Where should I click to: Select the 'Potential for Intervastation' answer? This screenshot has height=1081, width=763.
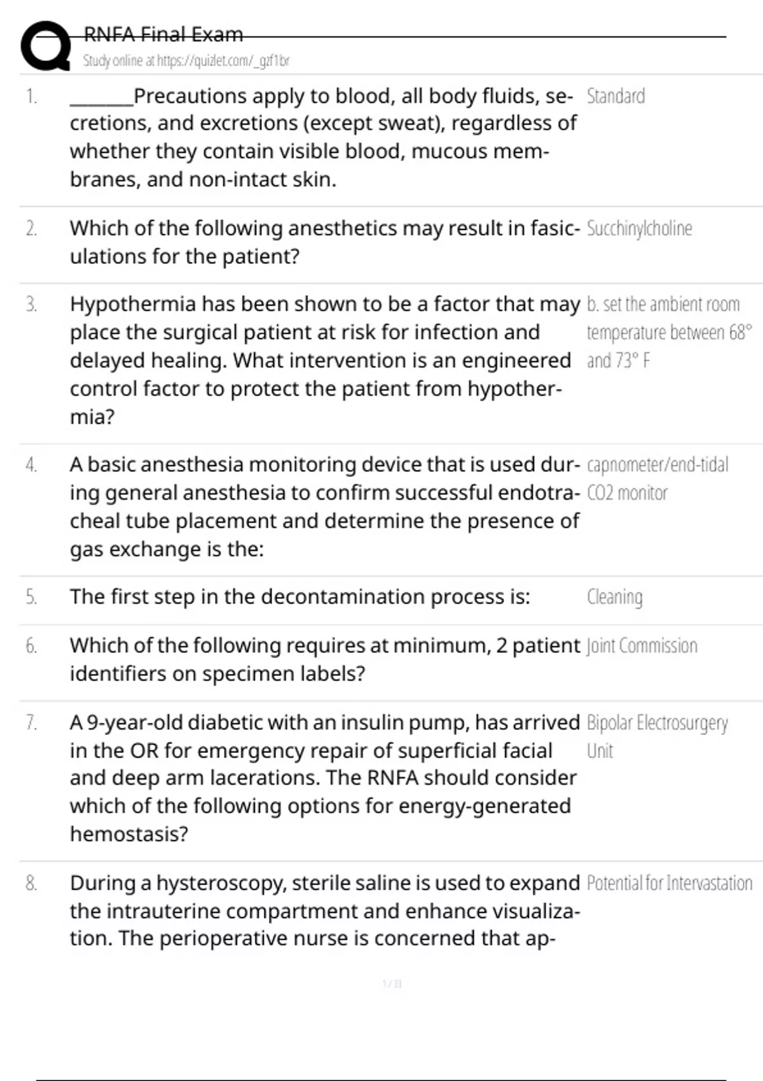click(669, 883)
